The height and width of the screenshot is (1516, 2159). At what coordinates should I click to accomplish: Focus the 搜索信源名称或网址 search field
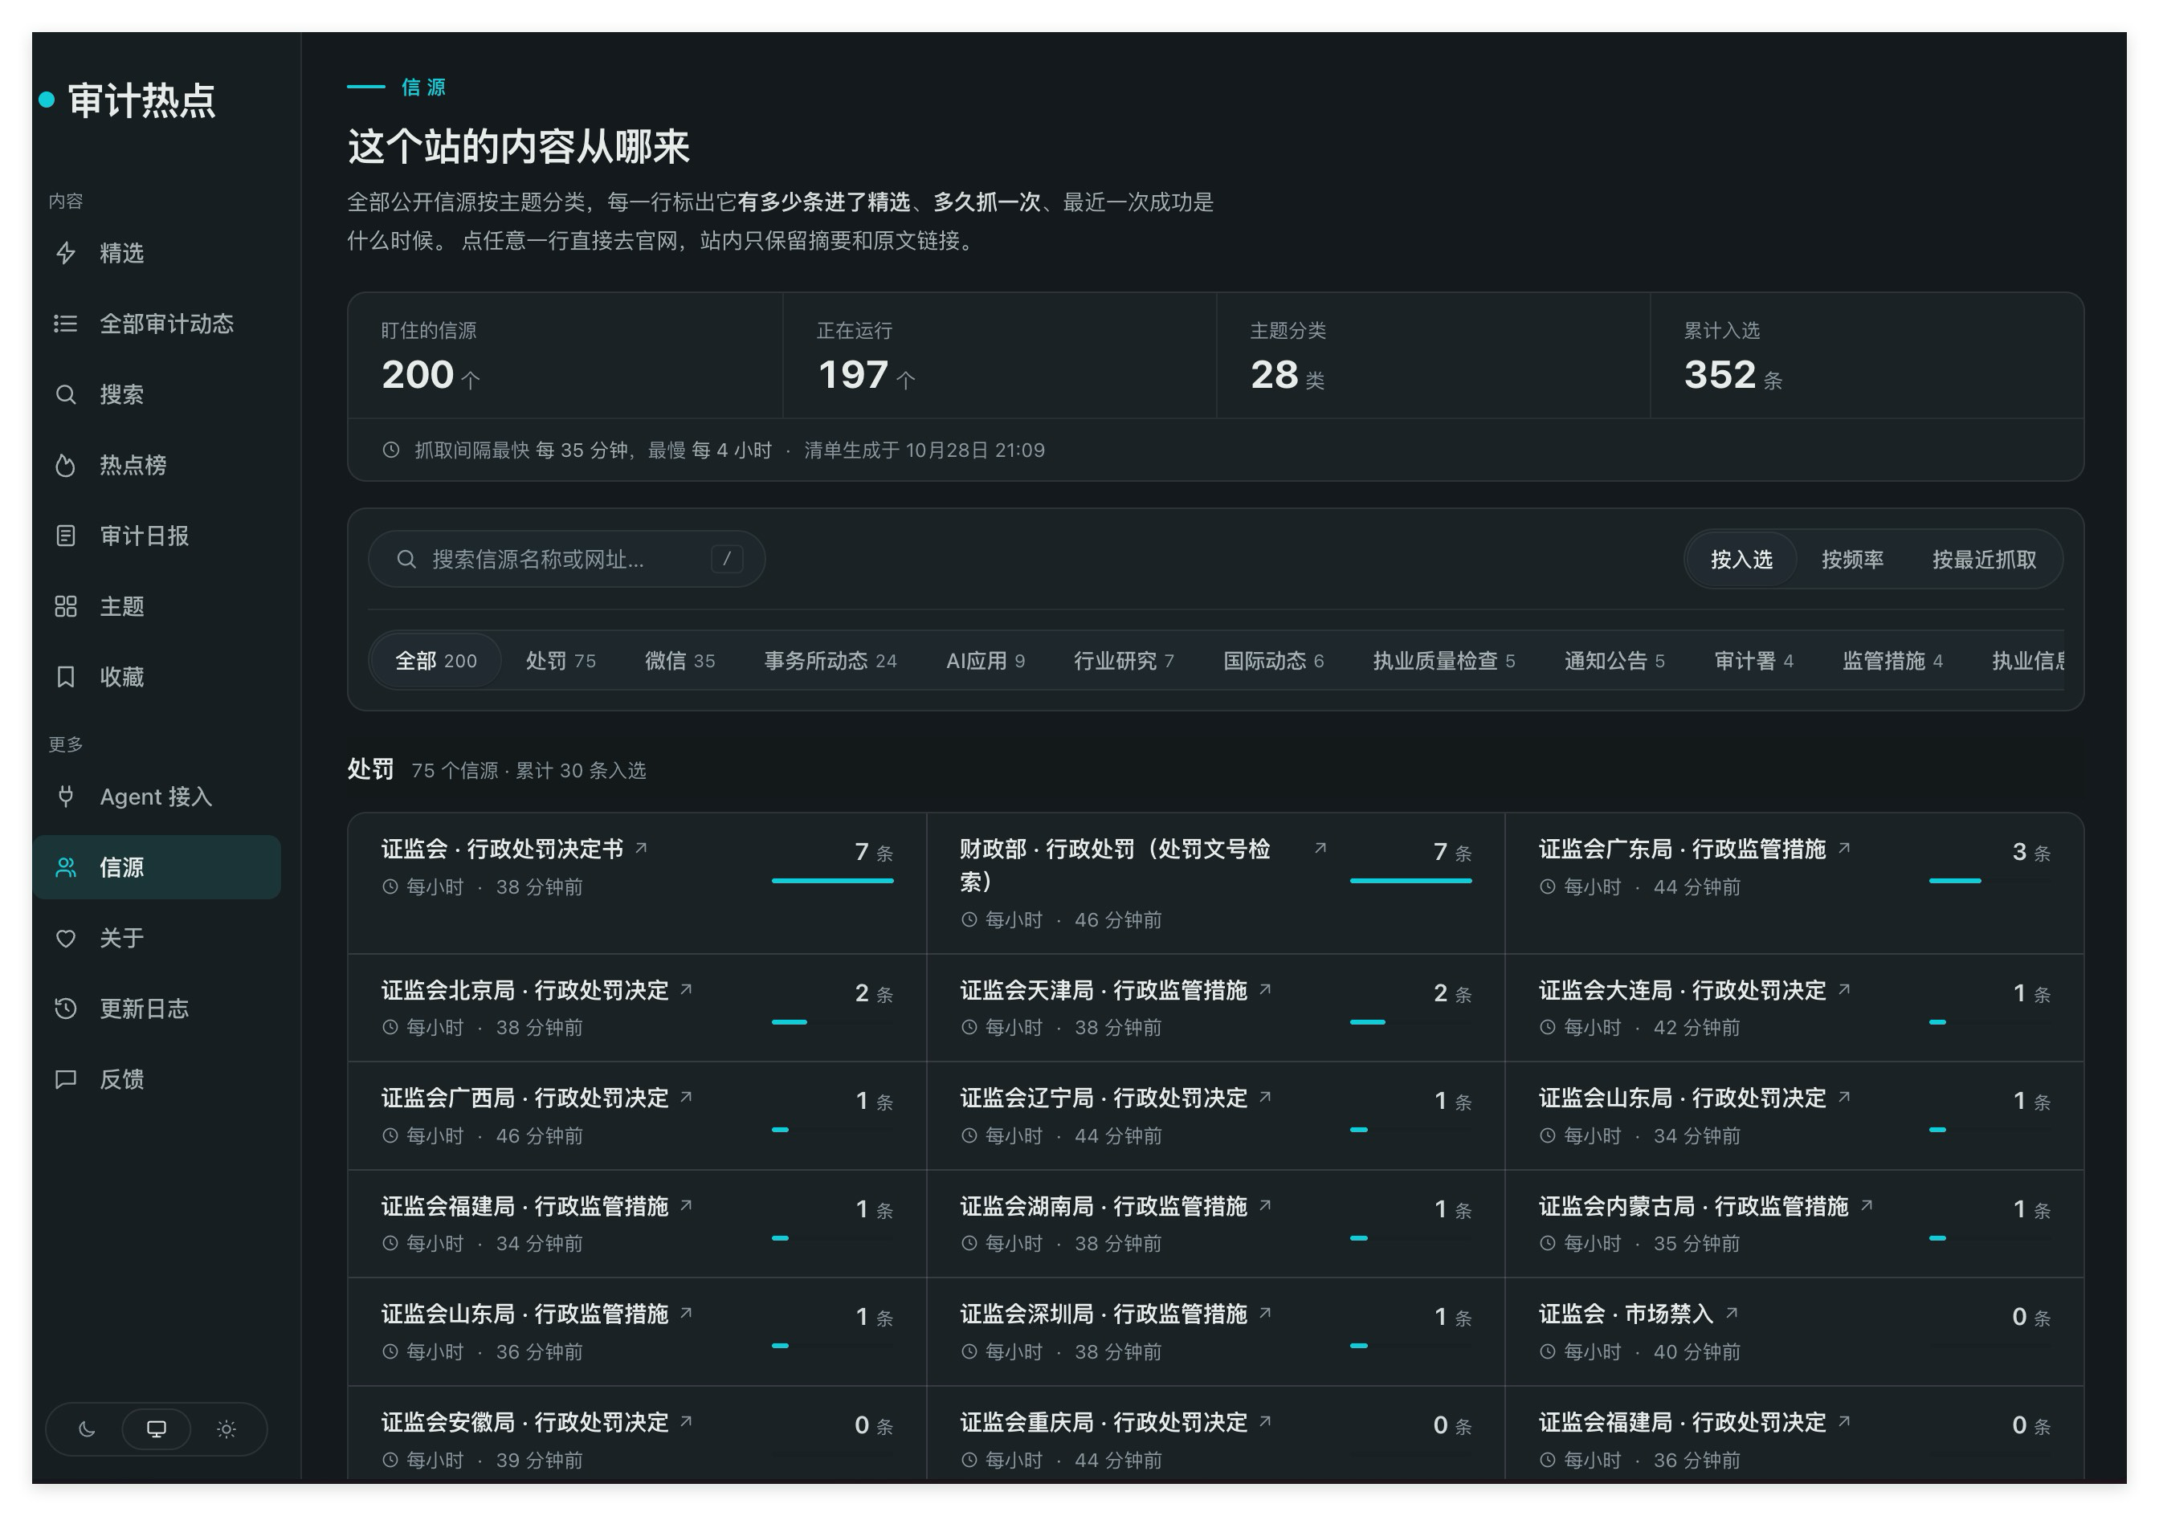coord(566,559)
